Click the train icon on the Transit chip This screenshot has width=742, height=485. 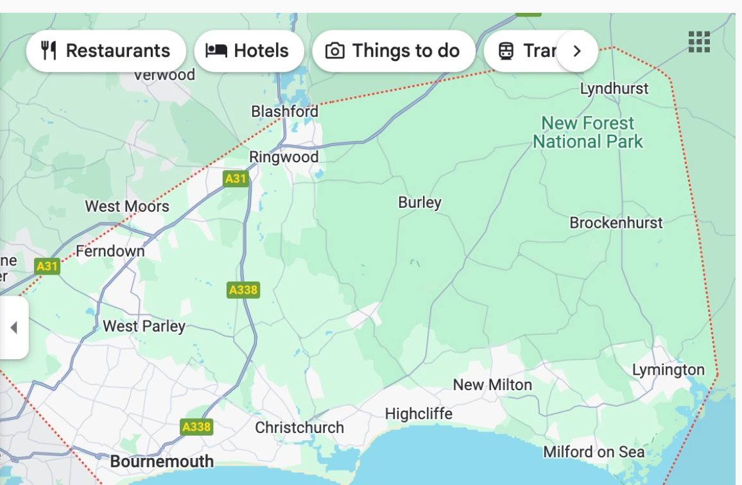tap(507, 50)
